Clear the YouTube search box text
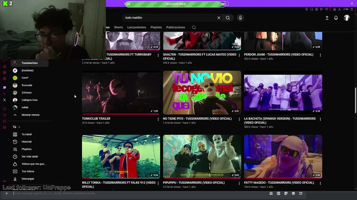 [219, 18]
